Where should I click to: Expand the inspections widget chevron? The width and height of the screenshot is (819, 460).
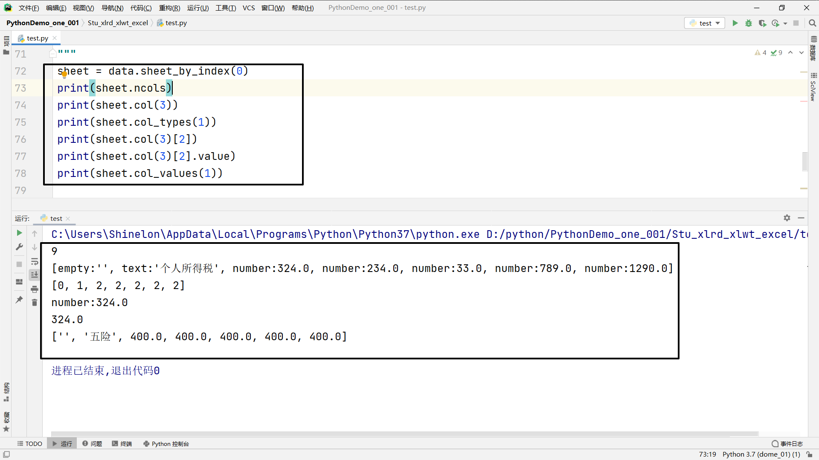(x=801, y=52)
